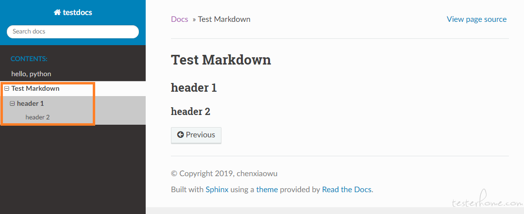Click the Search docs input field
524x214 pixels.
pyautogui.click(x=73, y=32)
